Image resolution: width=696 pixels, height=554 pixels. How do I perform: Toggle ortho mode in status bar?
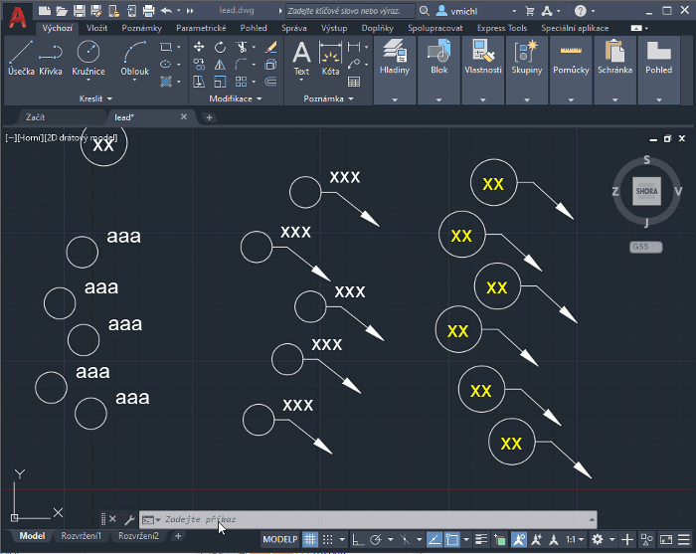coord(358,539)
